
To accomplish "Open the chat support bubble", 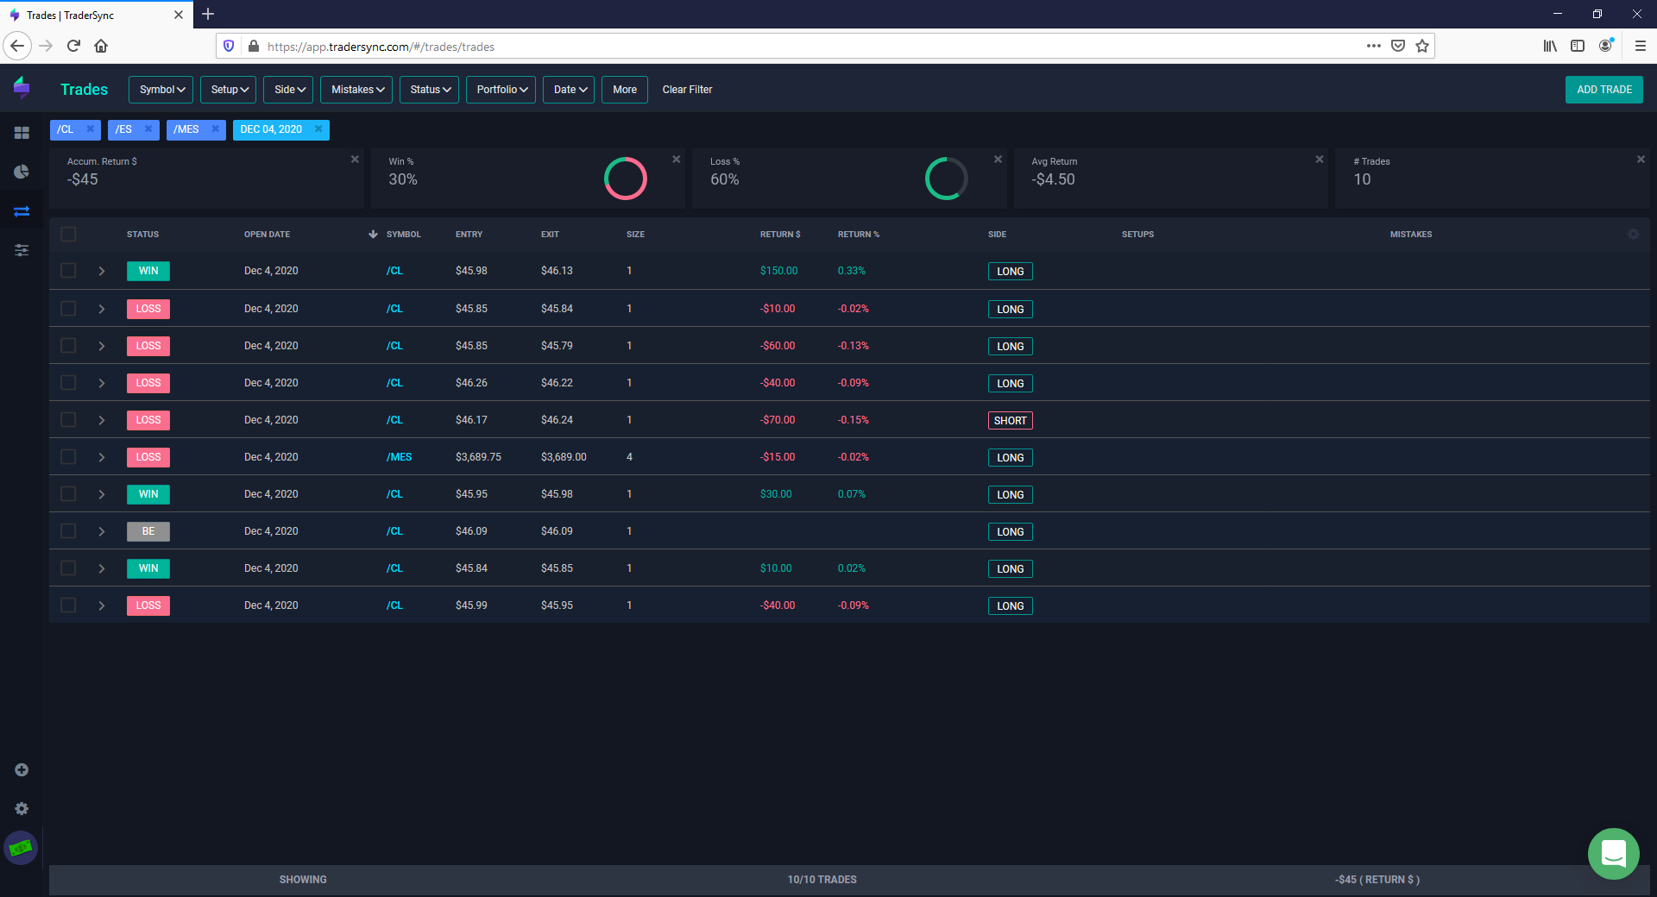I will tap(1613, 854).
